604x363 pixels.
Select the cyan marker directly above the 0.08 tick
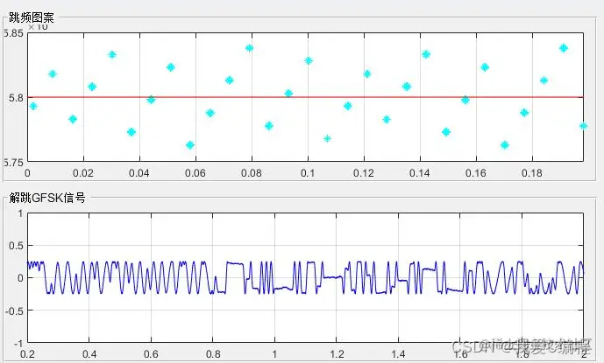(x=249, y=48)
